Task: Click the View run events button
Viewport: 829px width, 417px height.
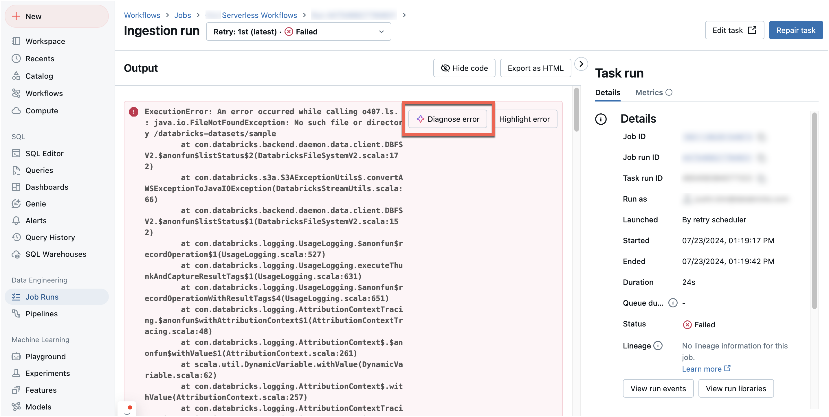Action: pyautogui.click(x=658, y=388)
